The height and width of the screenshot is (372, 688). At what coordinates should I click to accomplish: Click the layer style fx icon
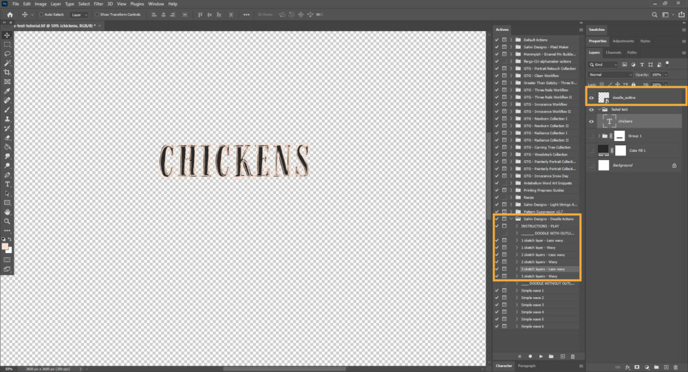click(627, 366)
